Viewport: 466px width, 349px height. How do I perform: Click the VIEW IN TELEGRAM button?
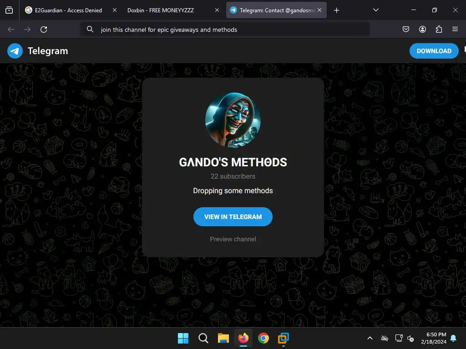[233, 217]
